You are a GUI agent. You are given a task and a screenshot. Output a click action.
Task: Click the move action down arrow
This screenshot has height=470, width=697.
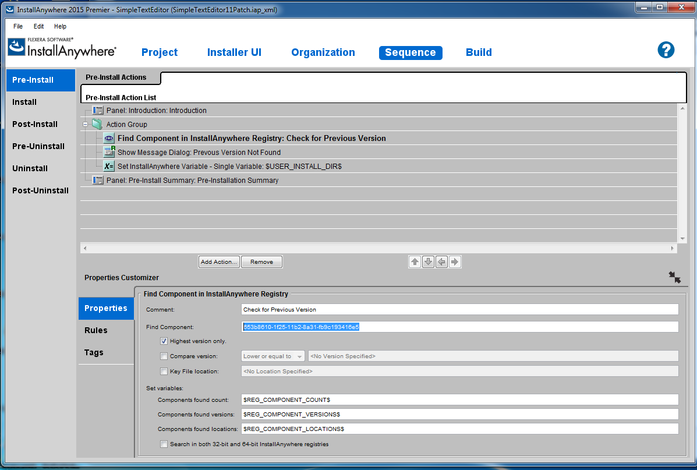point(428,262)
